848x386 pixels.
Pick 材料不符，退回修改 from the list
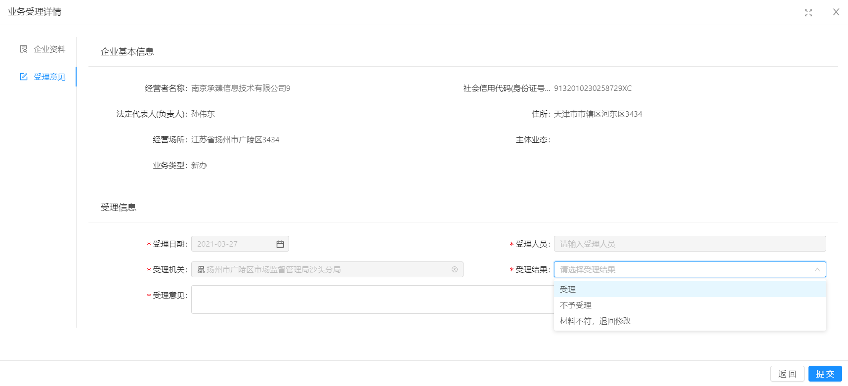tap(595, 321)
